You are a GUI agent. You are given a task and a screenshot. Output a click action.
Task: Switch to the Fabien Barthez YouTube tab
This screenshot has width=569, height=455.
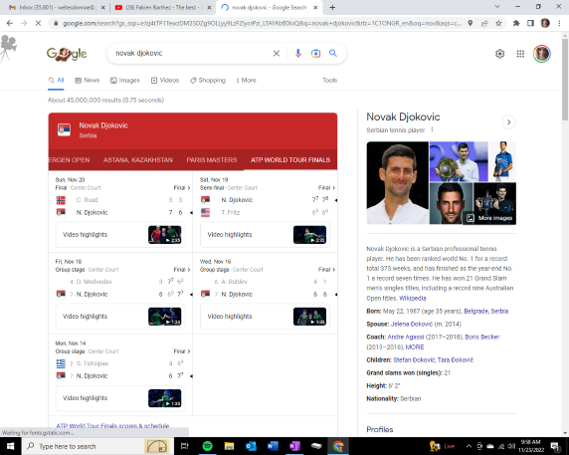click(x=162, y=7)
